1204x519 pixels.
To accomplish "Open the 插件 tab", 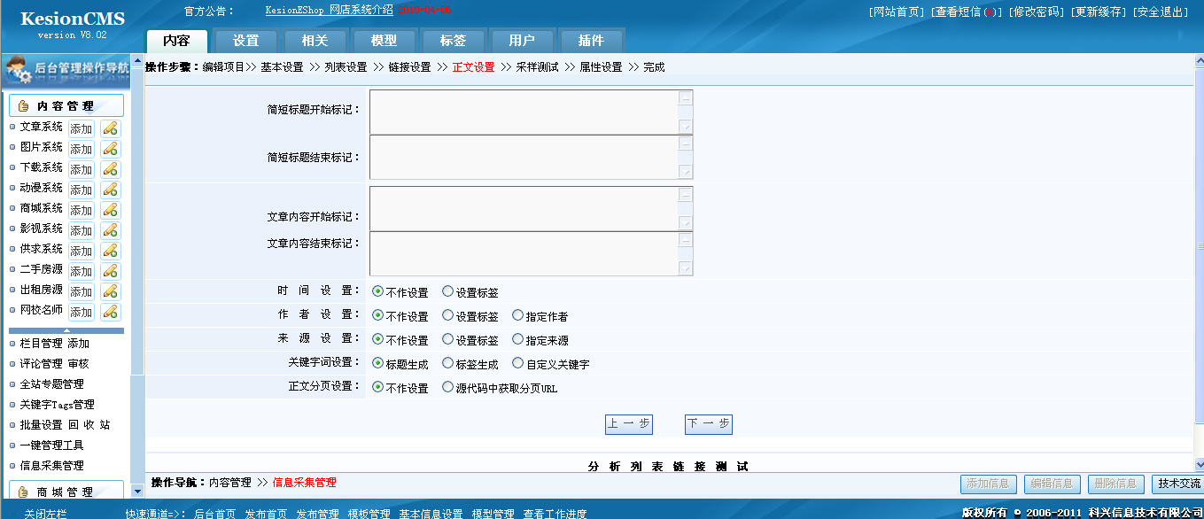I will pos(592,41).
